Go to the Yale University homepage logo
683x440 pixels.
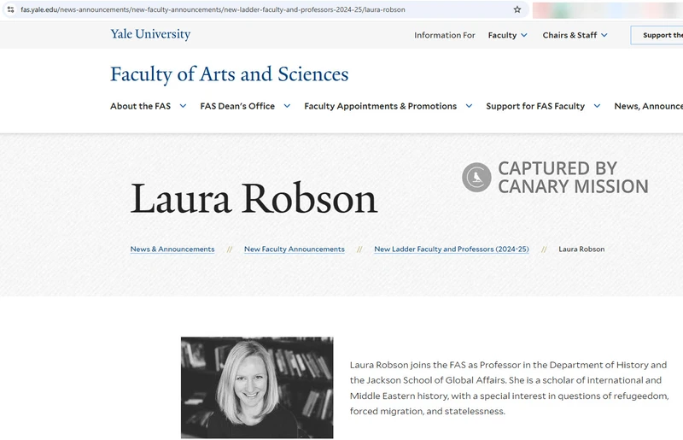(150, 34)
